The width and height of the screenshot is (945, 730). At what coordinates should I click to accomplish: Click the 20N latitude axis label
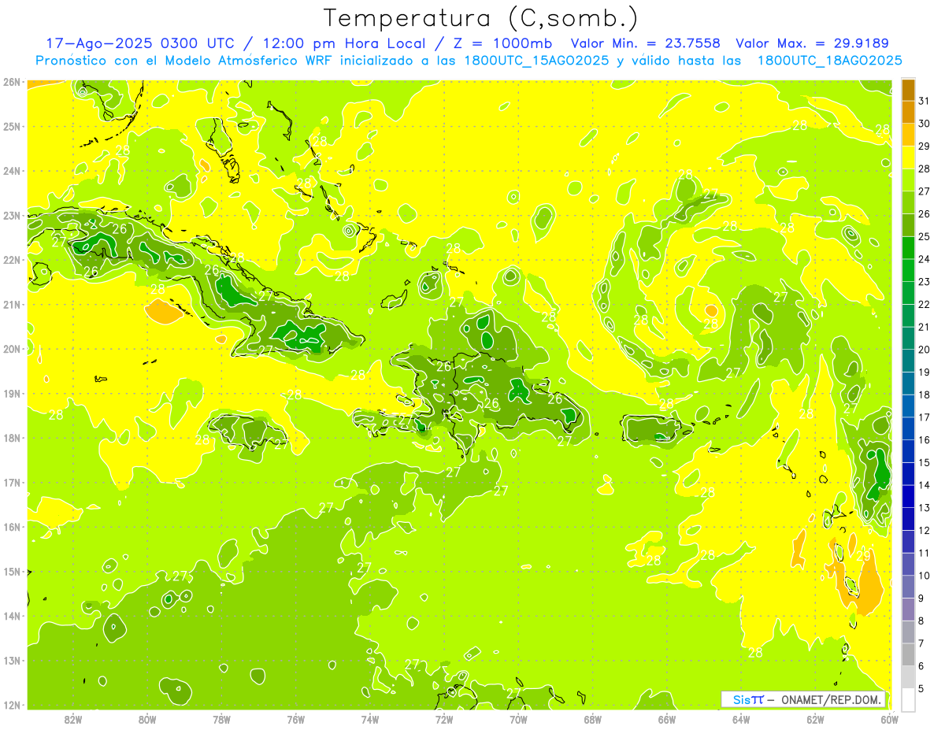coord(12,349)
